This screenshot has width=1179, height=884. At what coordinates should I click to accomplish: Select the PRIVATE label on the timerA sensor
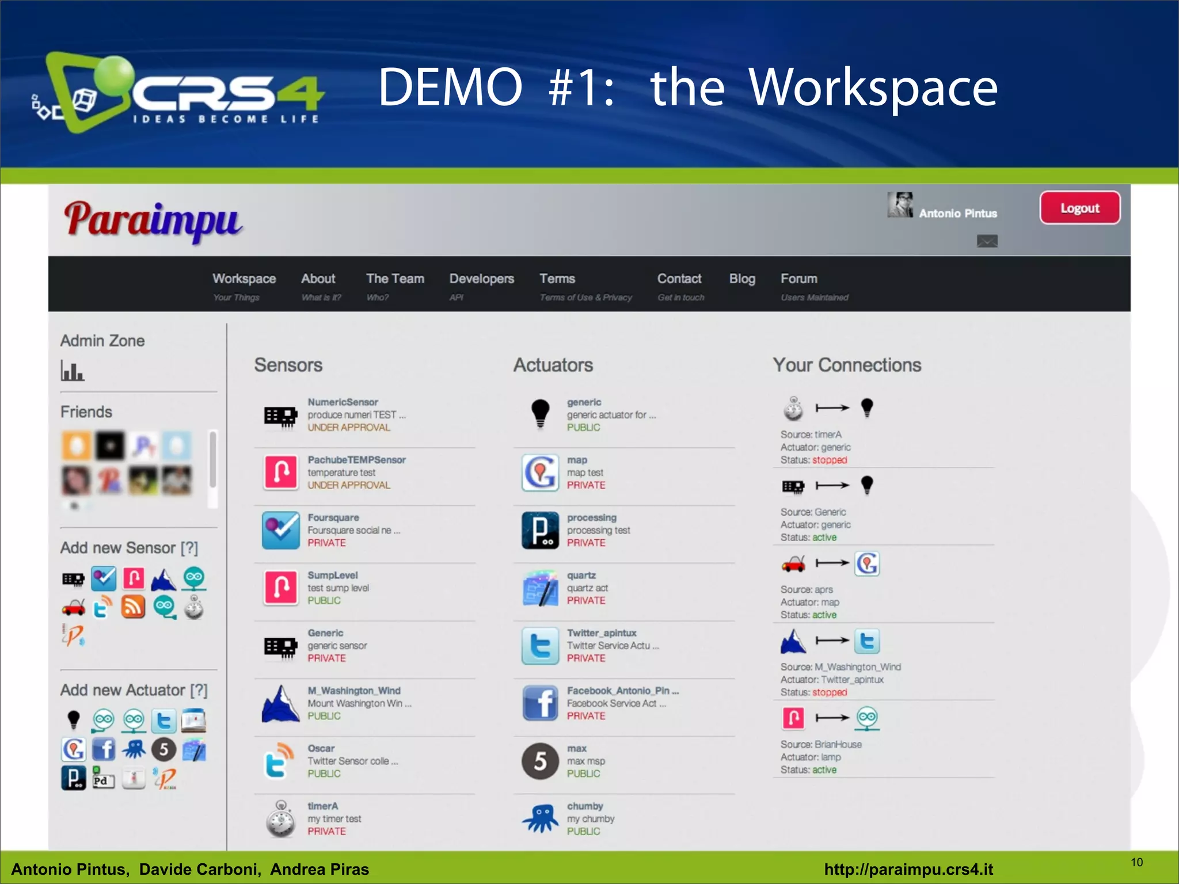click(x=326, y=831)
